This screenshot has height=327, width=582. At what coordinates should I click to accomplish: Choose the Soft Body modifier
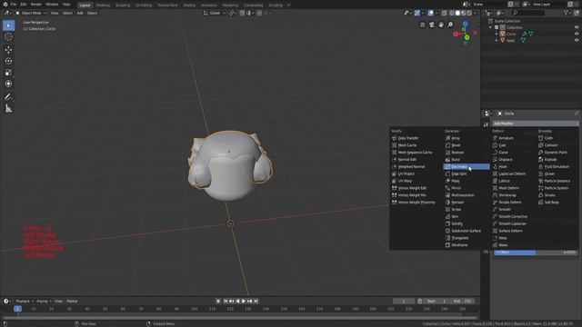[x=552, y=203]
